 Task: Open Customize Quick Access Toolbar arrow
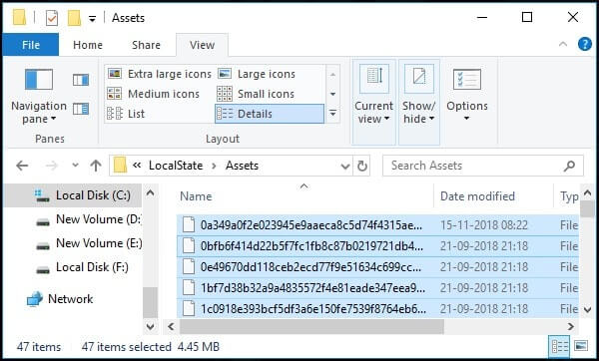tap(92, 18)
